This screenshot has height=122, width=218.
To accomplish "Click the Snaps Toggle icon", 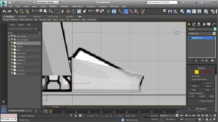I will 120,11.
